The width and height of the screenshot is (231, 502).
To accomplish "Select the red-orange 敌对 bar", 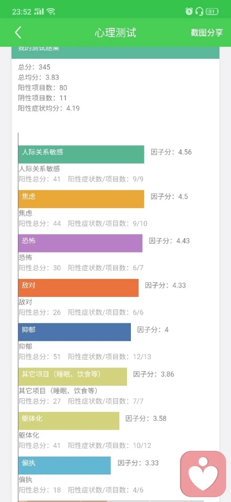I will (x=78, y=288).
